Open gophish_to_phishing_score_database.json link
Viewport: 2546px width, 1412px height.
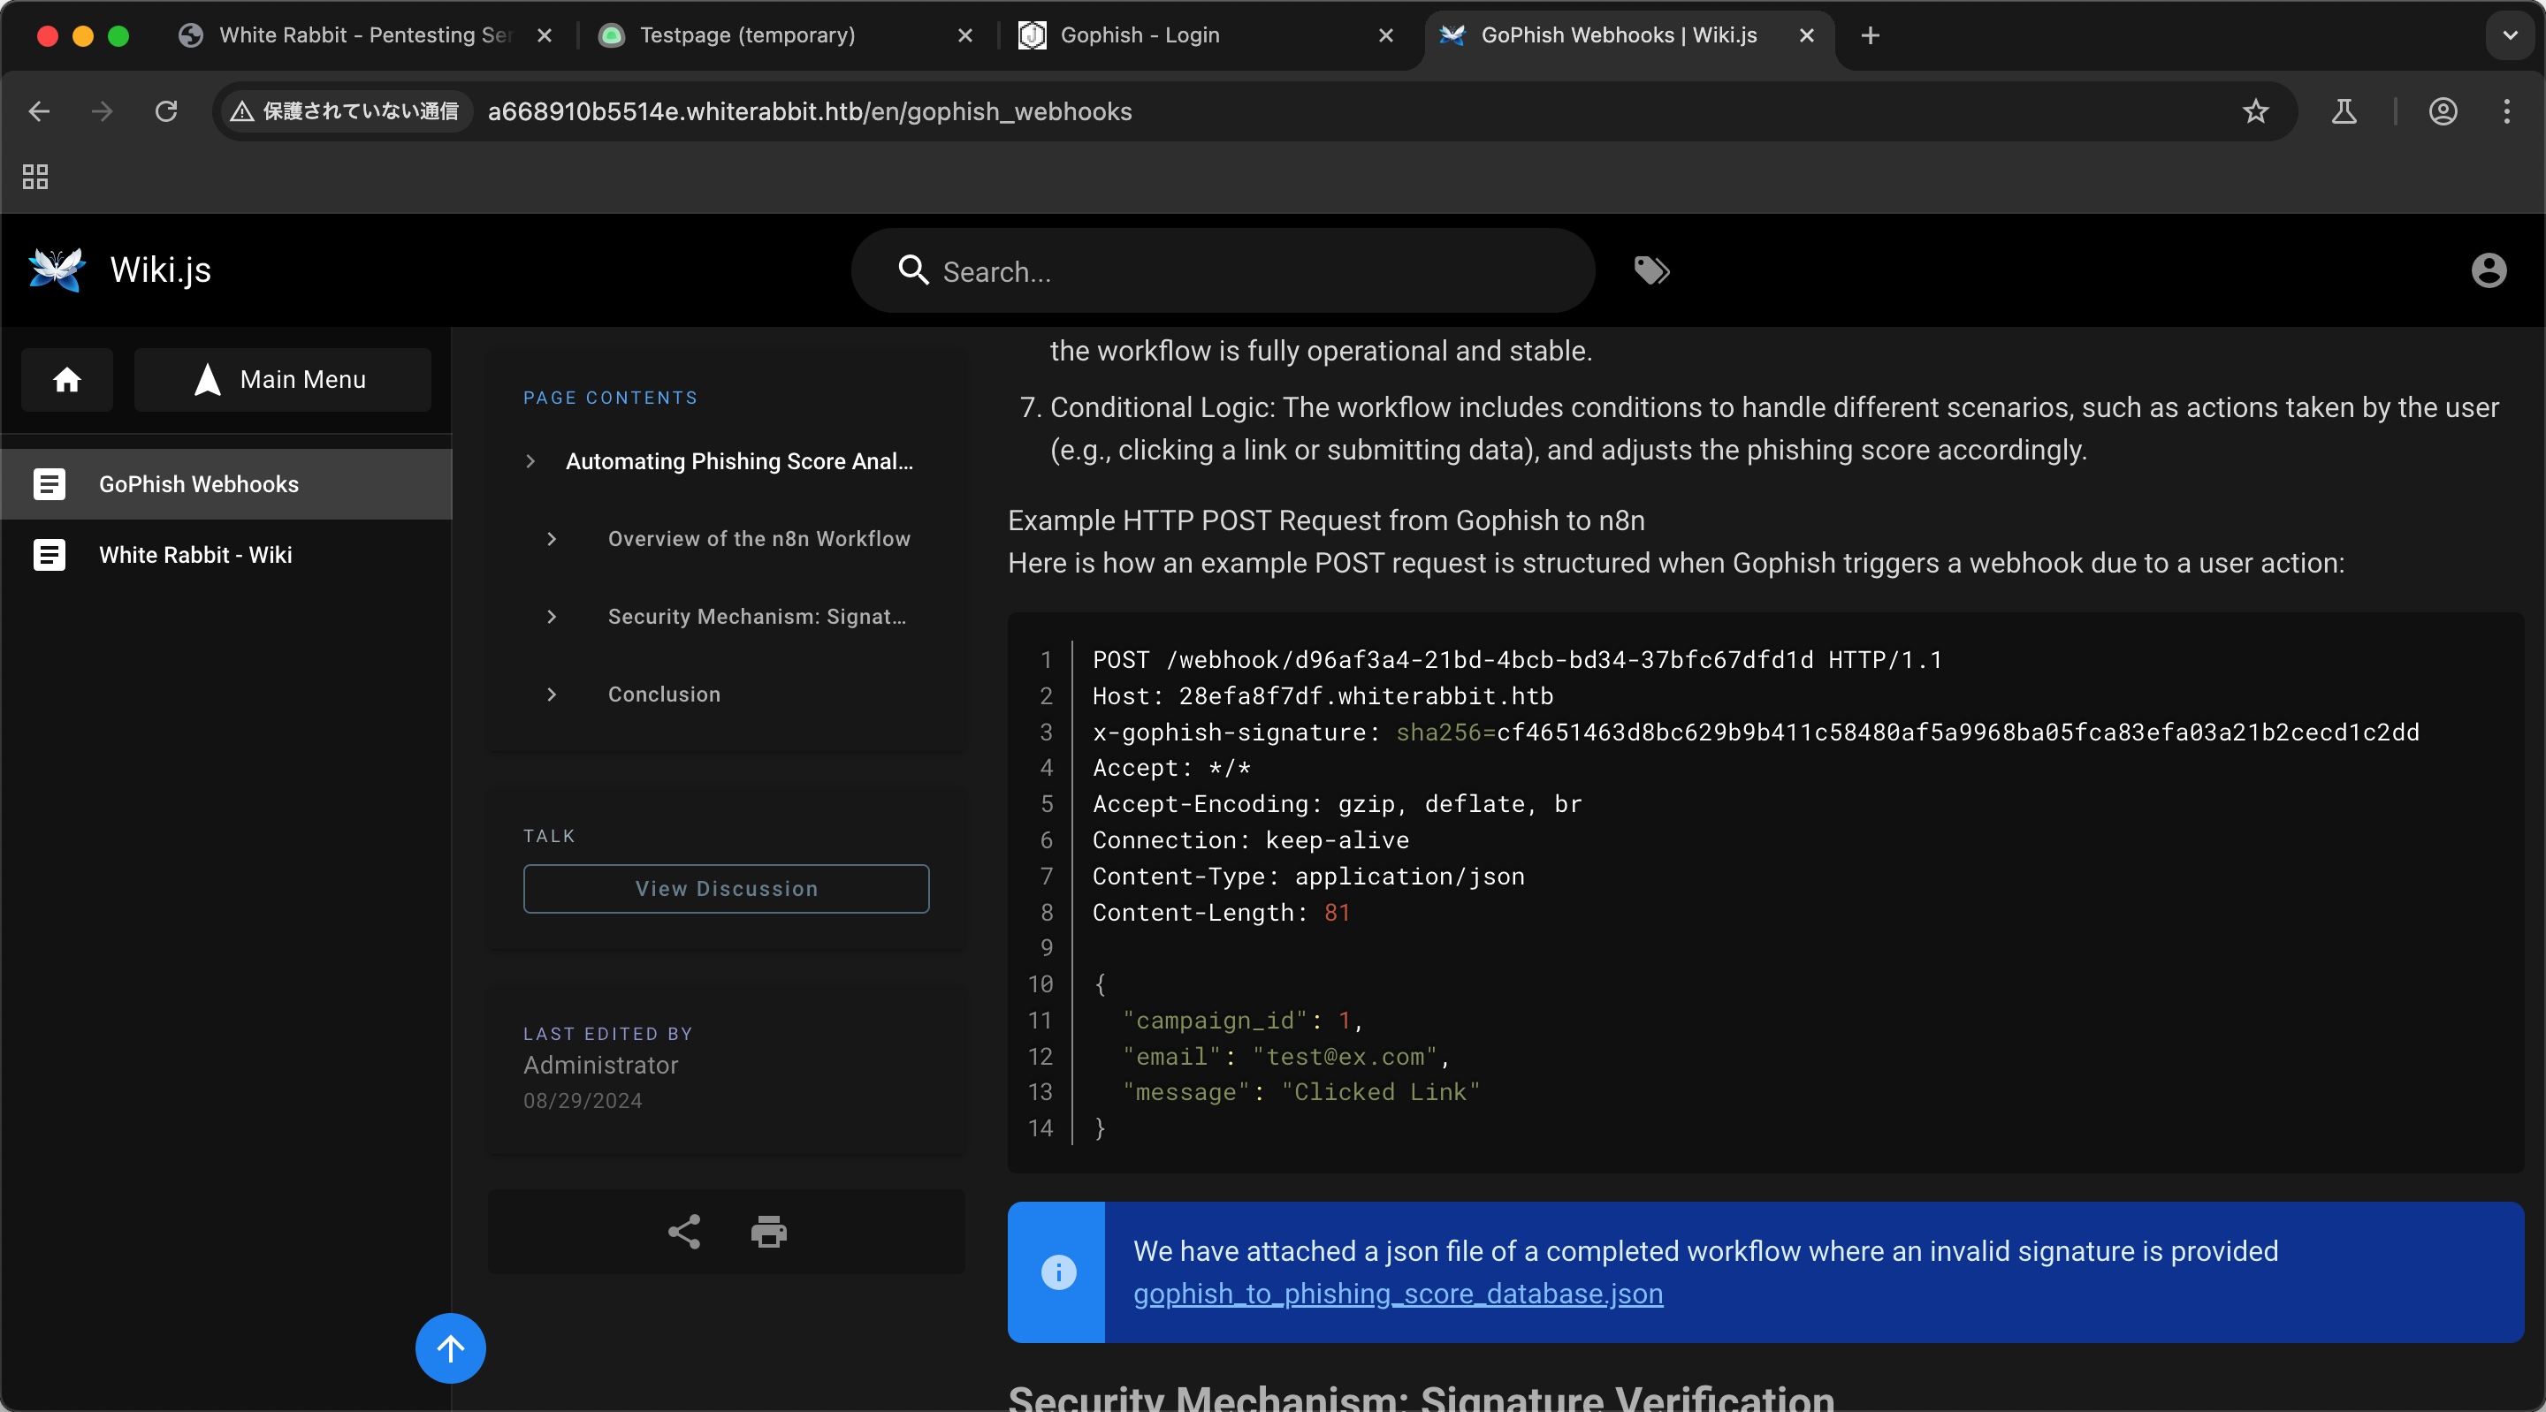point(1398,1294)
